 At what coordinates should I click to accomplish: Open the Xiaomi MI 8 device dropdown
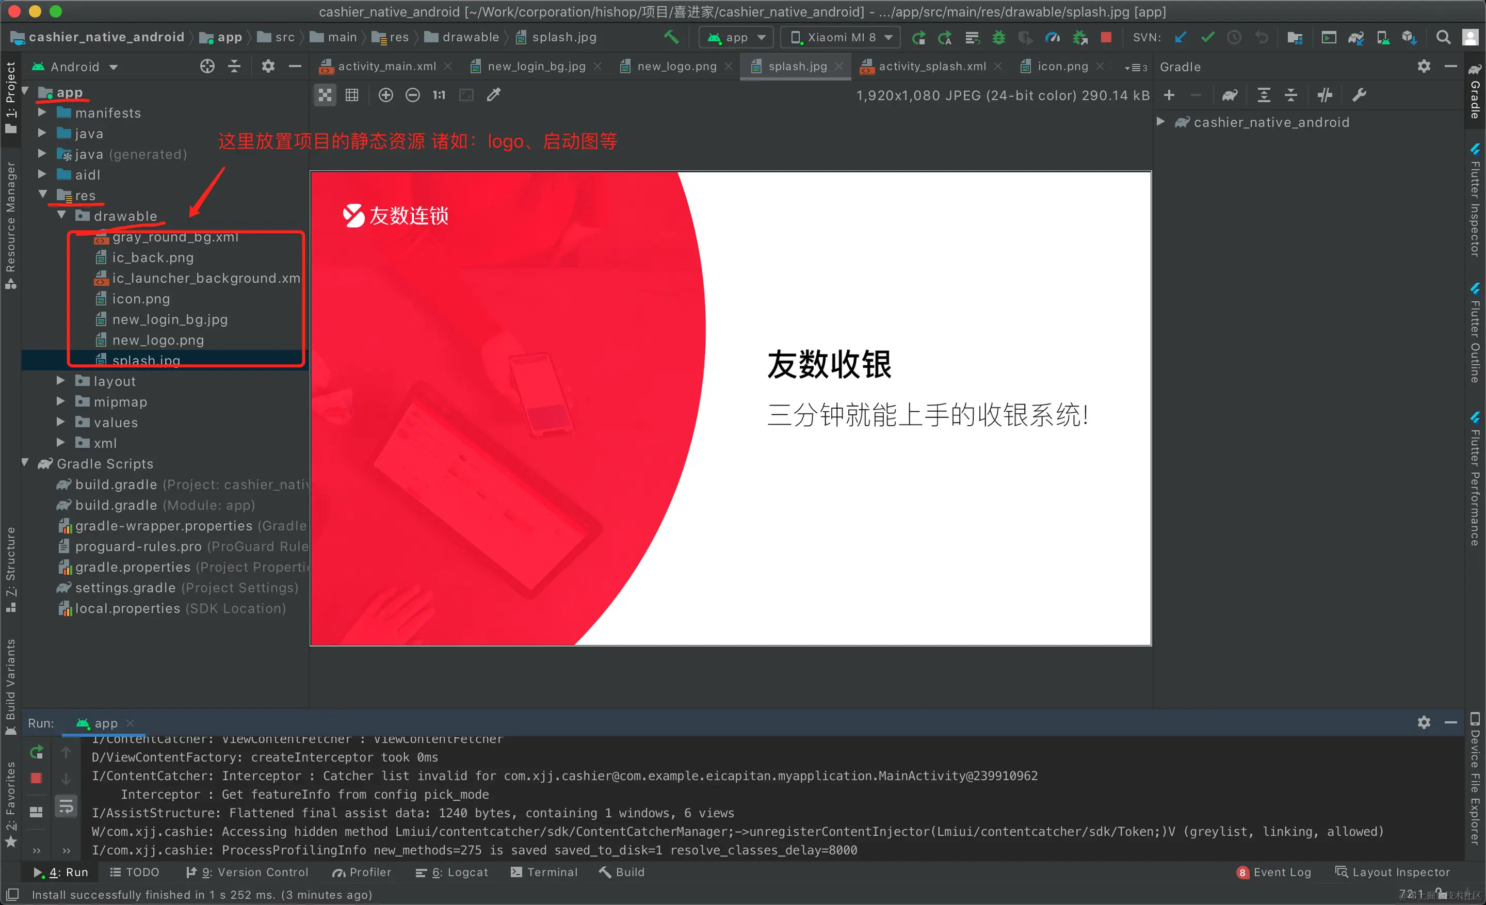(841, 37)
